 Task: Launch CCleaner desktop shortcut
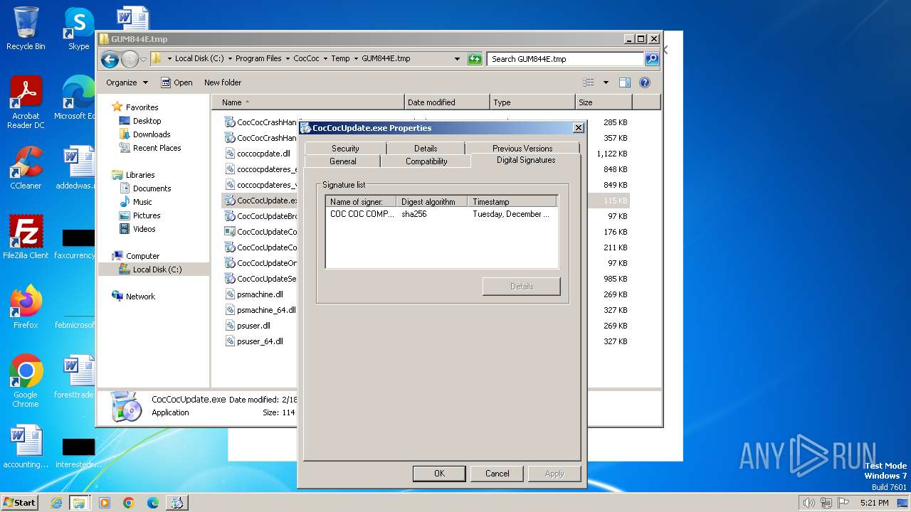pos(26,168)
